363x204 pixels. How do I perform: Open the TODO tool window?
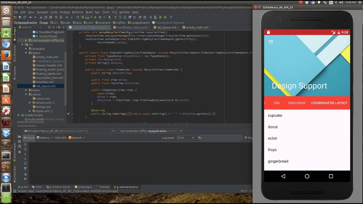[37, 187]
